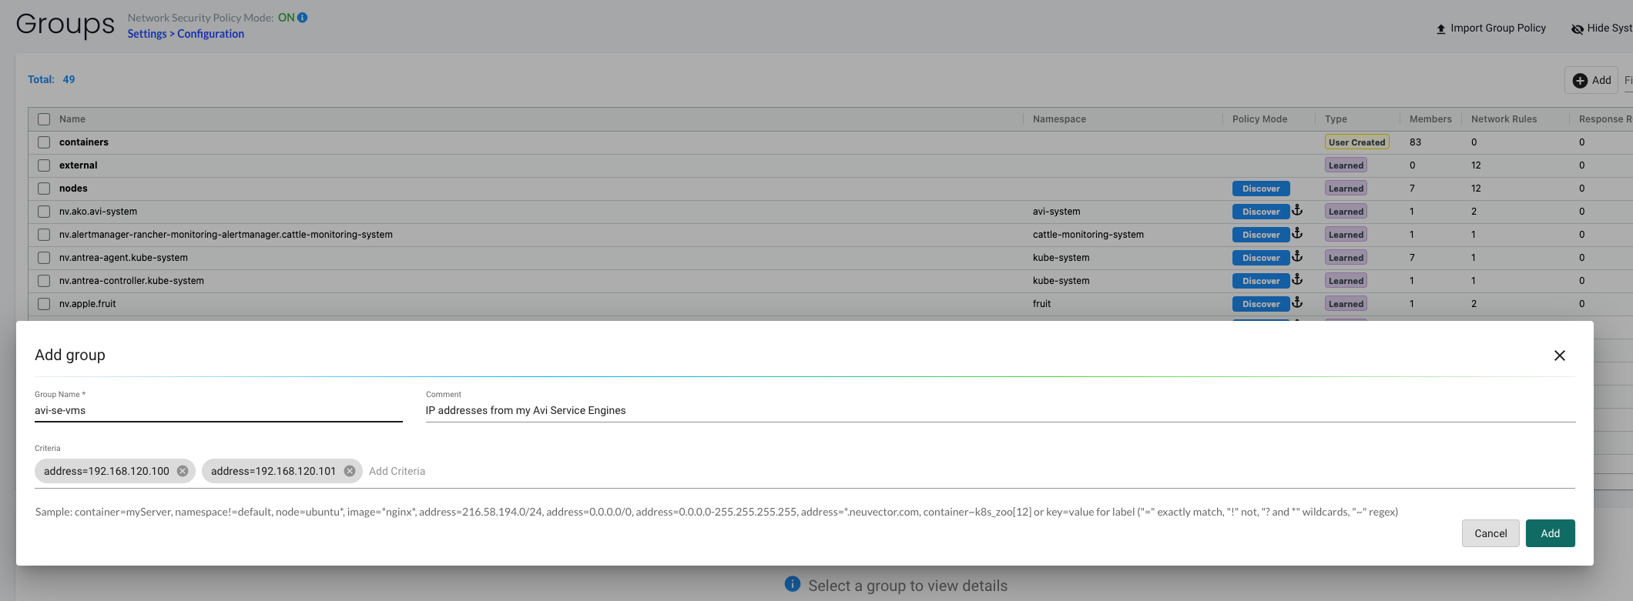Check the nv.ako.avi-system checkbox
Screen dimensions: 1633x601
pyautogui.click(x=44, y=212)
